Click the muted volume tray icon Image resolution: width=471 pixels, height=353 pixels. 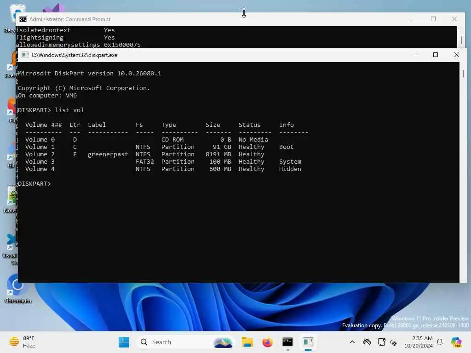[393, 342]
